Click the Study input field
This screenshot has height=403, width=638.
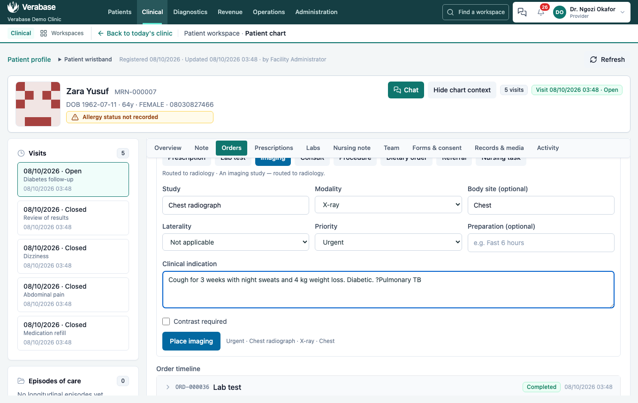tap(235, 205)
